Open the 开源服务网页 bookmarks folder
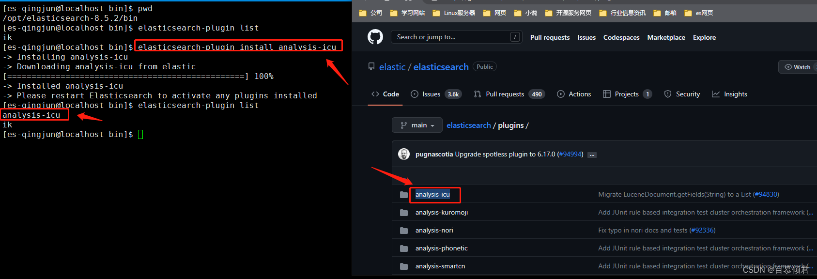Image resolution: width=817 pixels, height=279 pixels. click(568, 13)
